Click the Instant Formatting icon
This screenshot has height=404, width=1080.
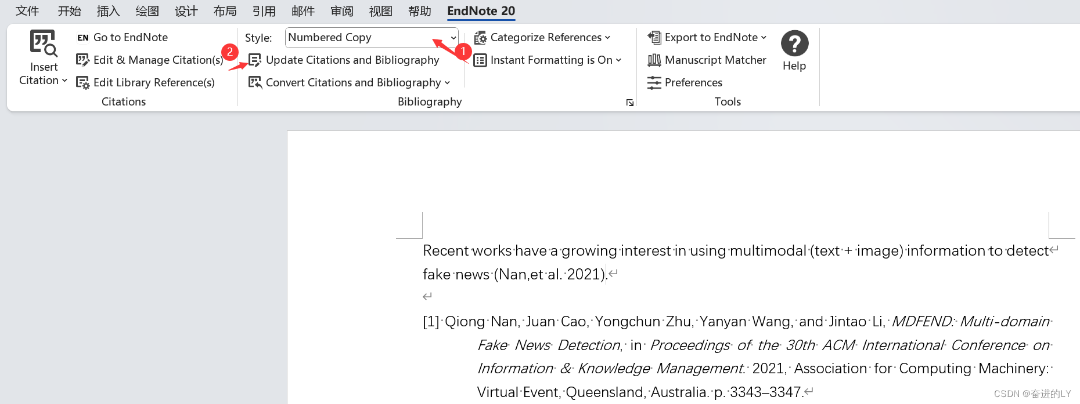(480, 60)
